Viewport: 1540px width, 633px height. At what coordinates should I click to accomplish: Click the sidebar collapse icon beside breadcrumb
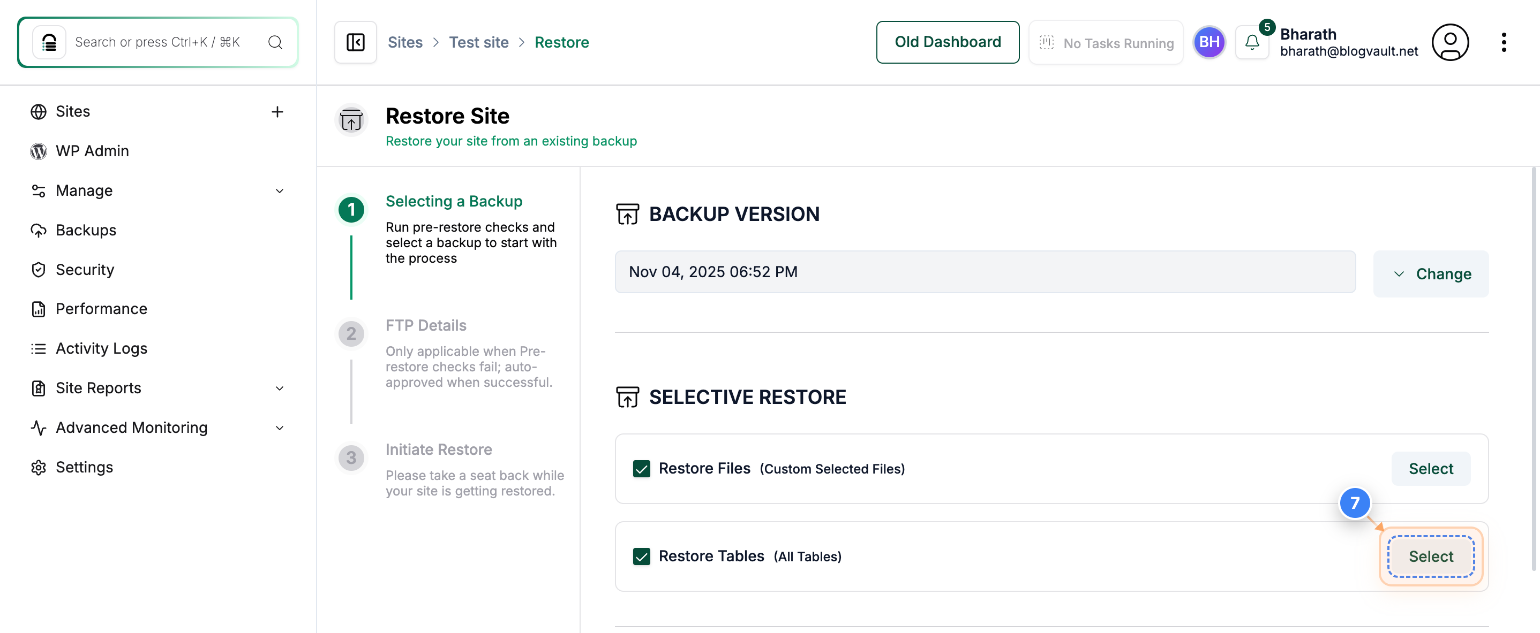click(355, 42)
